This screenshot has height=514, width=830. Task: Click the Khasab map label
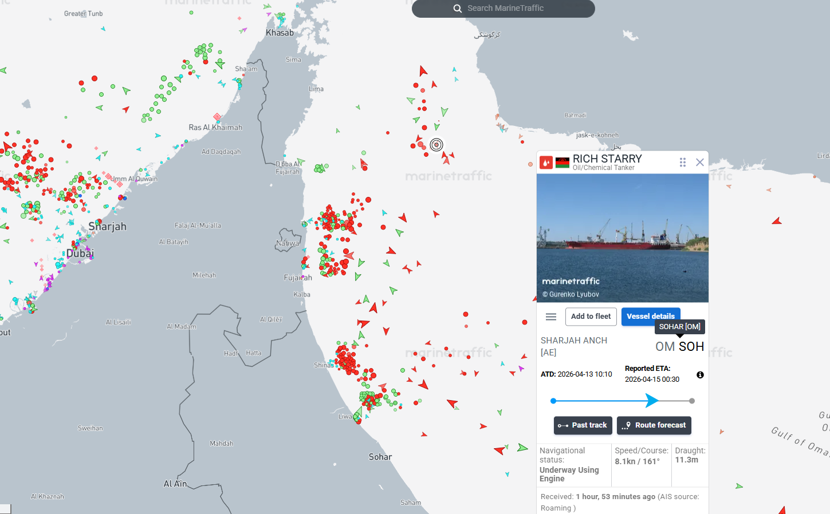click(x=280, y=33)
